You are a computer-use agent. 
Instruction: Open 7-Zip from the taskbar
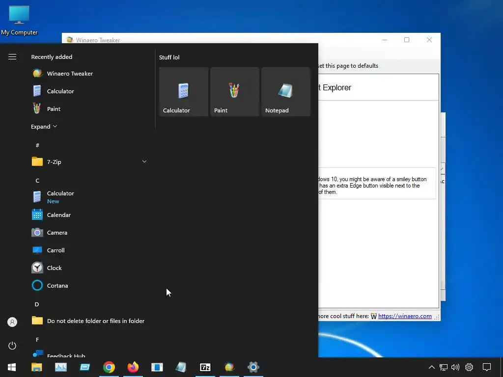(205, 367)
